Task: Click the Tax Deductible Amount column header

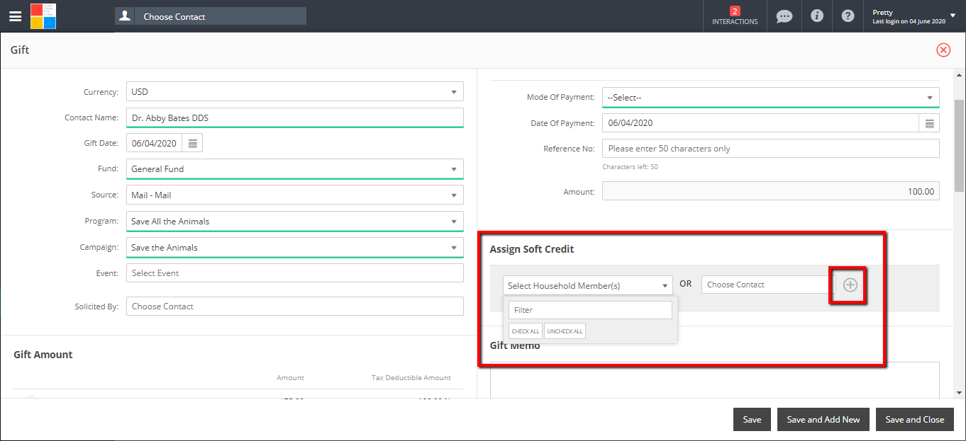Action: coord(411,378)
